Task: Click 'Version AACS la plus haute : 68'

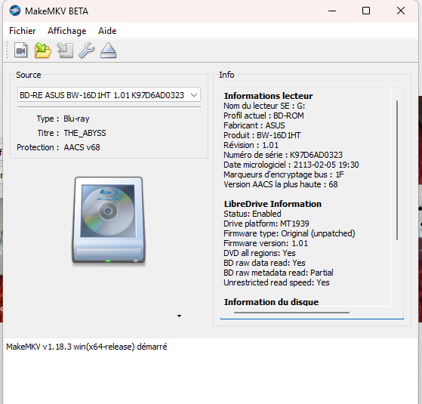Action: 281,184
